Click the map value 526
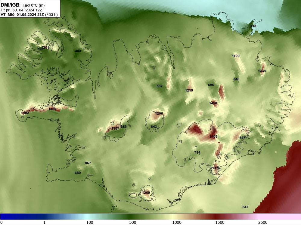301x225 pixels. (40, 49)
